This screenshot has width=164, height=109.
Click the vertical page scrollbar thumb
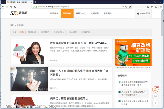(162, 23)
